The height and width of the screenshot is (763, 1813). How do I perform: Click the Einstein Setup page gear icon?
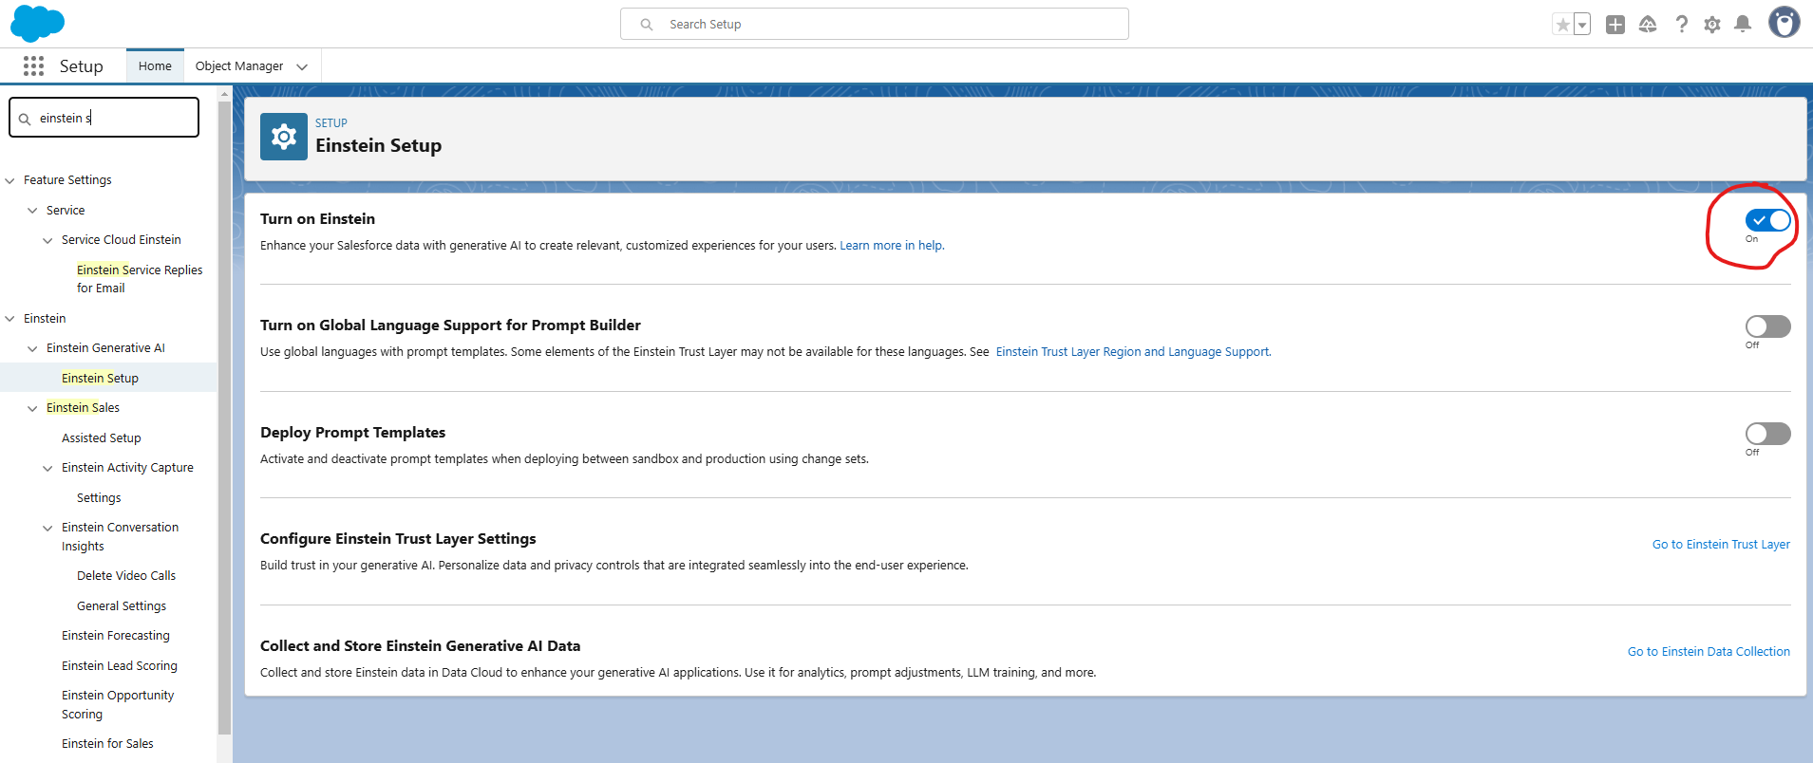click(x=284, y=138)
